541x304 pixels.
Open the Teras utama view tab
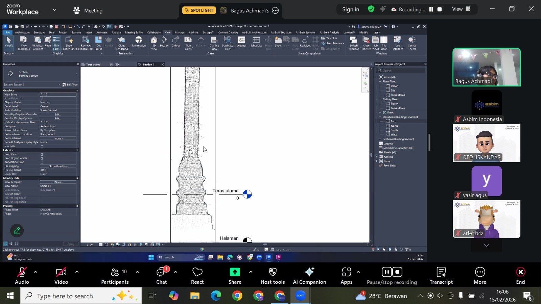coord(93,65)
